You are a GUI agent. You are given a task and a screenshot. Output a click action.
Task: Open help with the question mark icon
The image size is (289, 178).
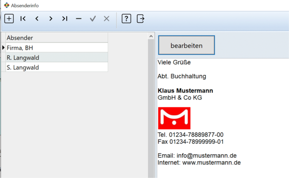tap(126, 19)
